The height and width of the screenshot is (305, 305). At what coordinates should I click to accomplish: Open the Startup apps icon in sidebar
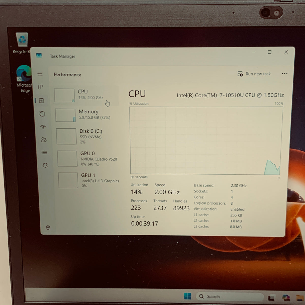pos(43,127)
